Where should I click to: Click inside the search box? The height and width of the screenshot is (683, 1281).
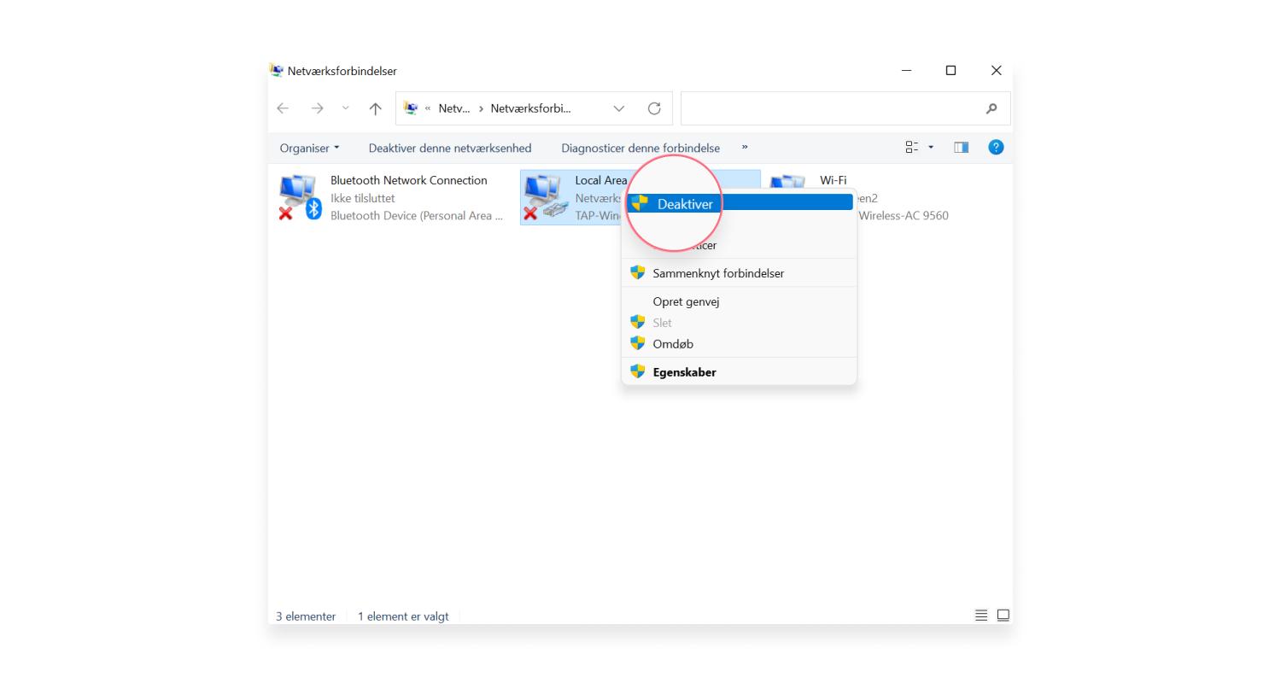click(845, 108)
